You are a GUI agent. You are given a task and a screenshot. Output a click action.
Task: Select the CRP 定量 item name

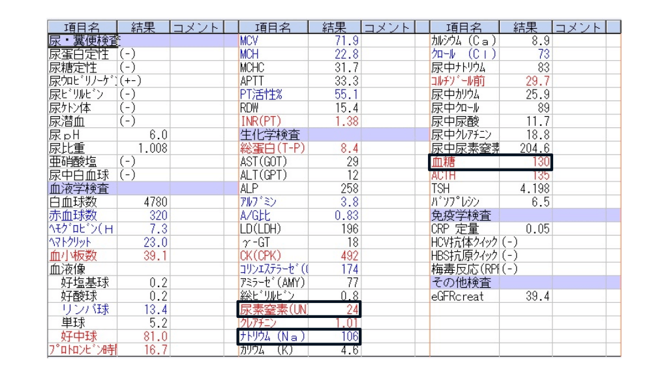pos(454,229)
